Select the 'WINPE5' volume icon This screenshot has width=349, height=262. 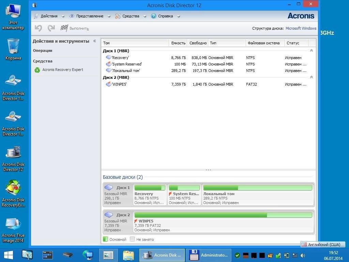109,84
